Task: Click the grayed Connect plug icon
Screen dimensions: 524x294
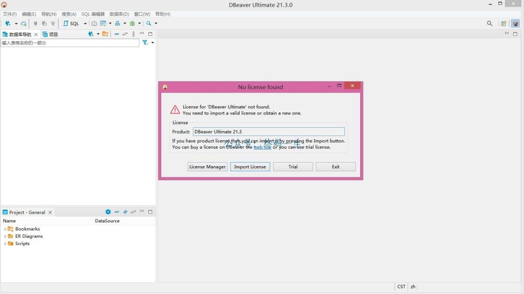Action: tap(35, 24)
